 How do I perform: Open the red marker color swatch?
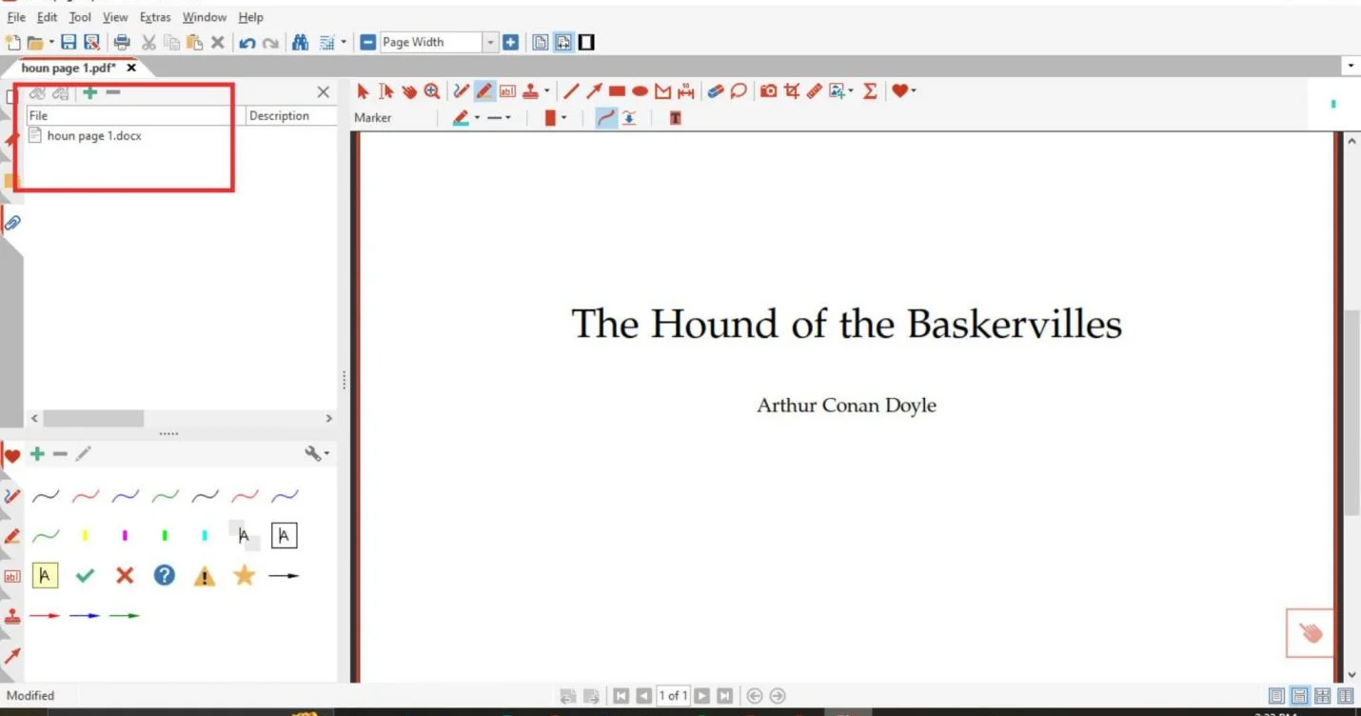(550, 118)
